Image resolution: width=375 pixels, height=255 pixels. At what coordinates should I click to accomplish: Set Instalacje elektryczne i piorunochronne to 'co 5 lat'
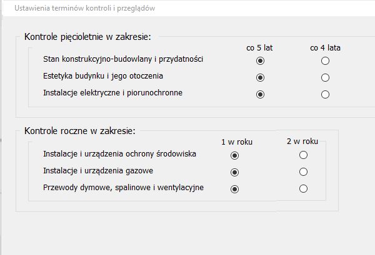(x=261, y=95)
